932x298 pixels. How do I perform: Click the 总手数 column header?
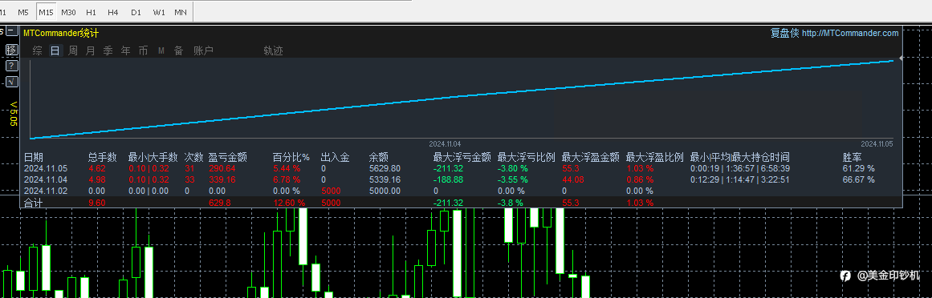(x=102, y=157)
